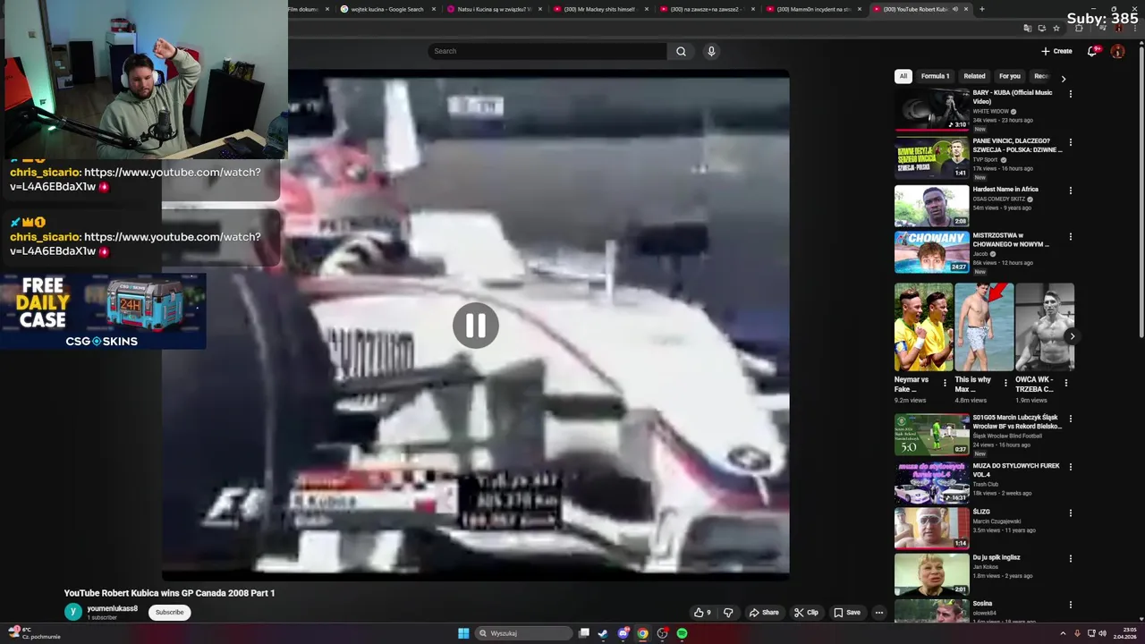The image size is (1145, 644).
Task: Select the Related filter chip
Action: (974, 76)
